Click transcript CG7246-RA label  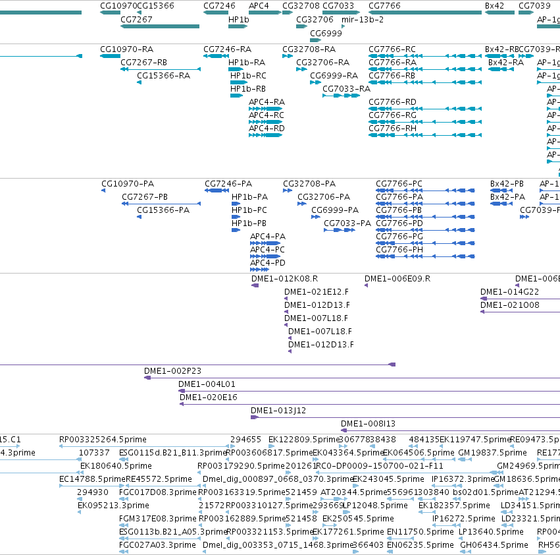pyautogui.click(x=228, y=49)
